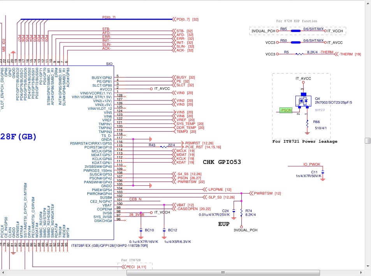Click the KDAT [19] port
This screenshot has width=371, height=276.
[183, 162]
